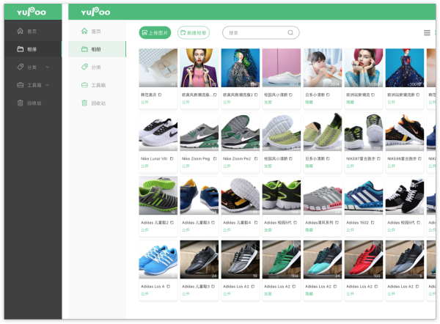
Task: Click the 新建相册 new album button
Action: click(x=194, y=33)
